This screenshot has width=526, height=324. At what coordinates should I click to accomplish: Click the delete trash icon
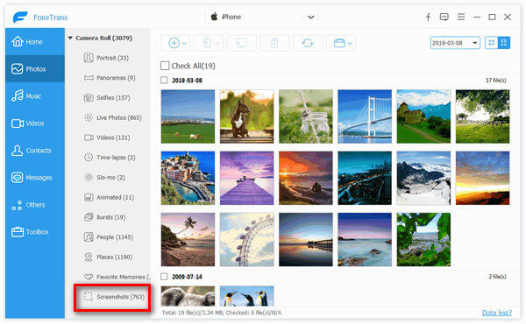274,43
